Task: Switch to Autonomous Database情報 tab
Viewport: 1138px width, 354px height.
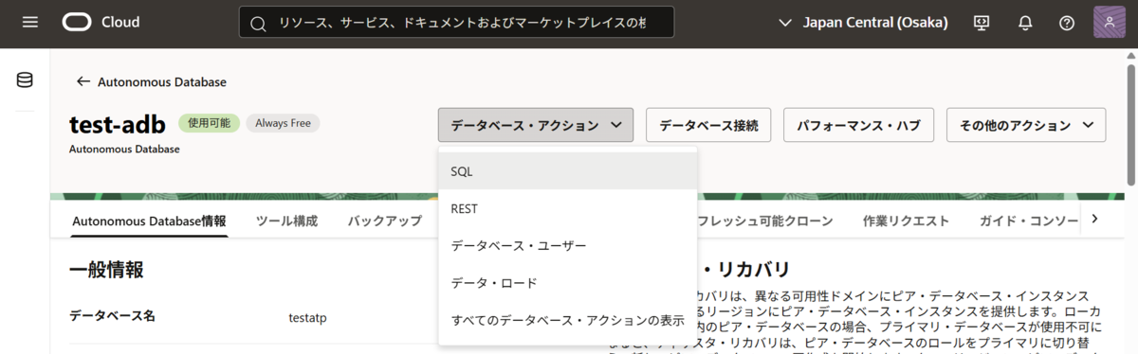Action: (149, 221)
